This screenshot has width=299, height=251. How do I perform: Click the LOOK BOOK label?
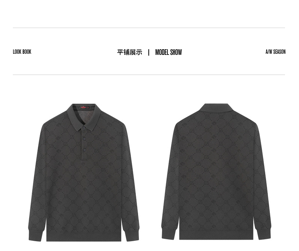22,52
